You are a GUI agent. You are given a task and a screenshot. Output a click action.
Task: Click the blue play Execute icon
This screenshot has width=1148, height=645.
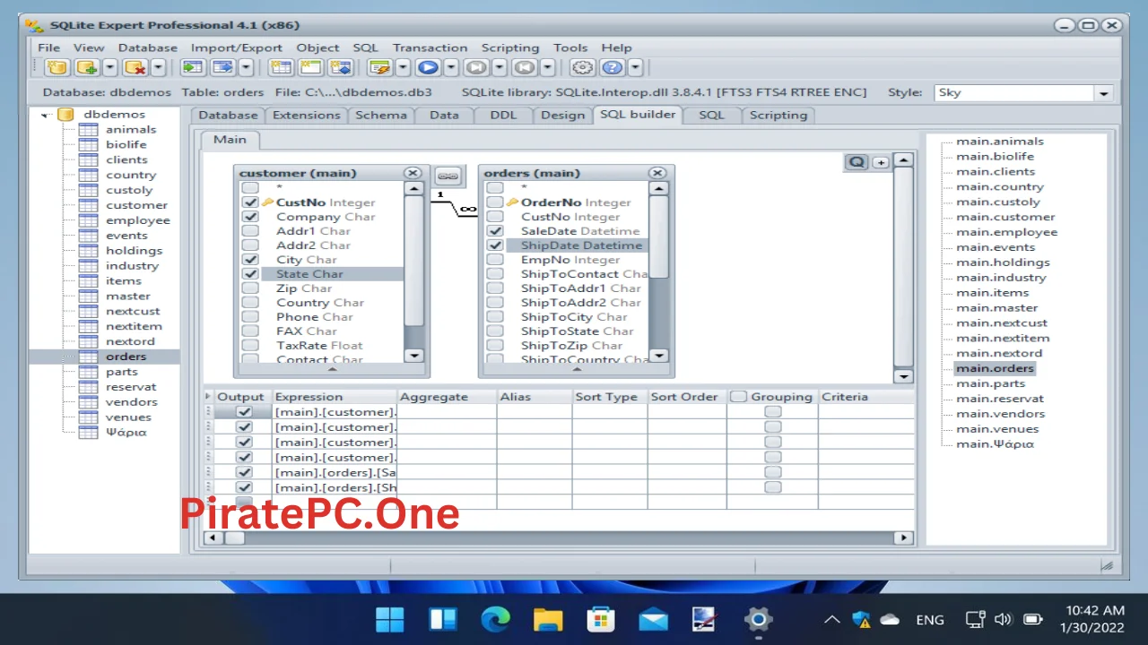[x=428, y=67]
